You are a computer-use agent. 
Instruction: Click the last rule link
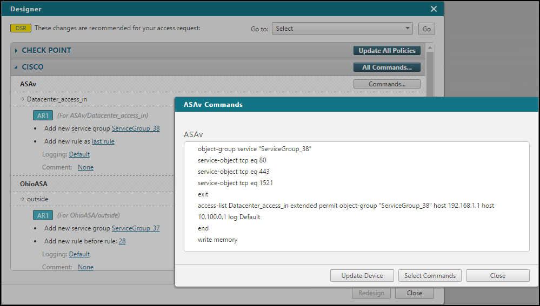click(x=103, y=141)
